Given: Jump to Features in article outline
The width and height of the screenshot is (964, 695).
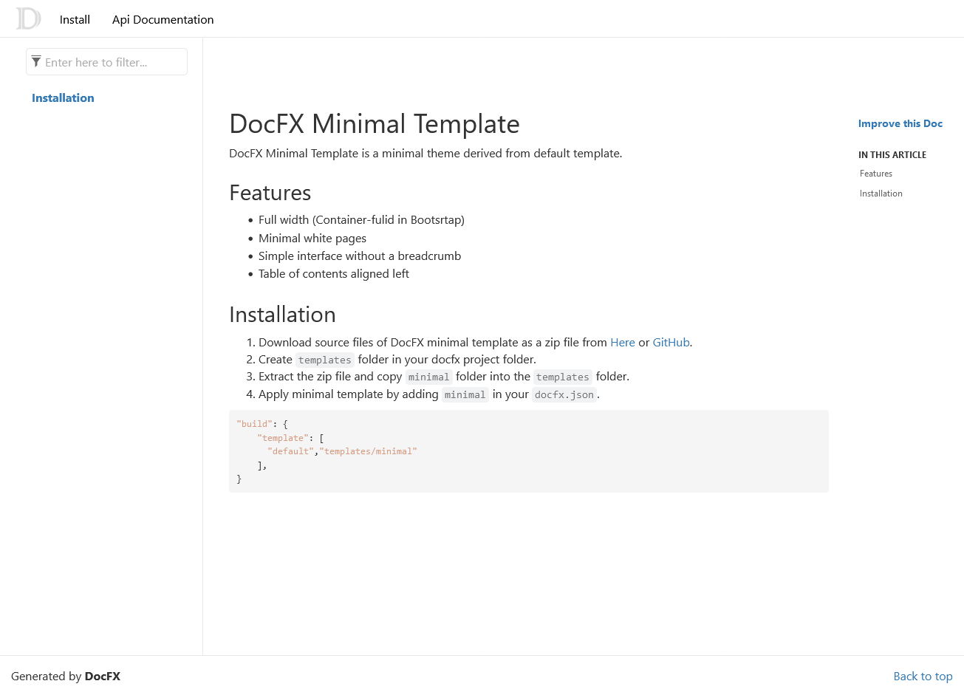Looking at the screenshot, I should 876,174.
